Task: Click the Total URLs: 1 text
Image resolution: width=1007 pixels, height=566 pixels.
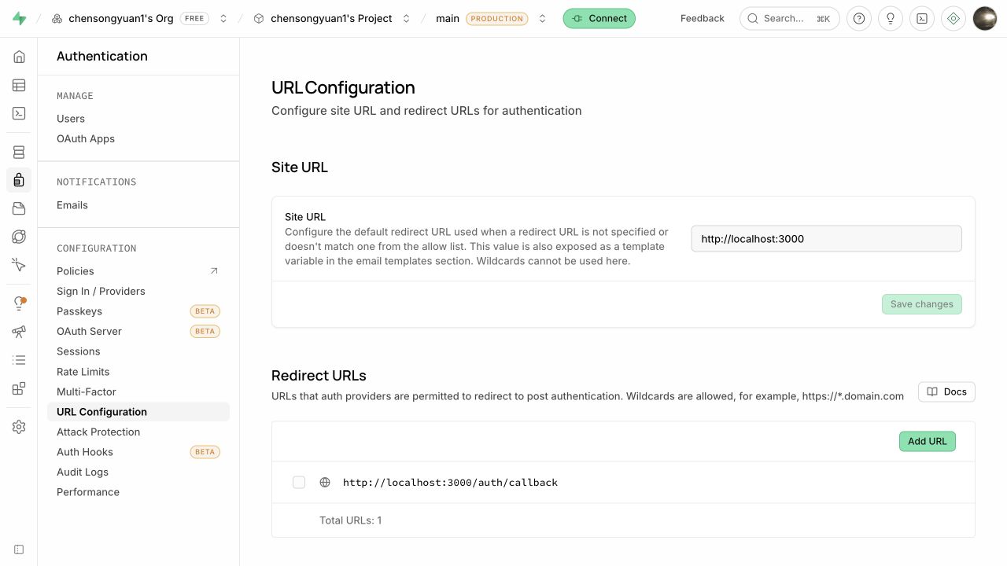Action: pos(350,520)
